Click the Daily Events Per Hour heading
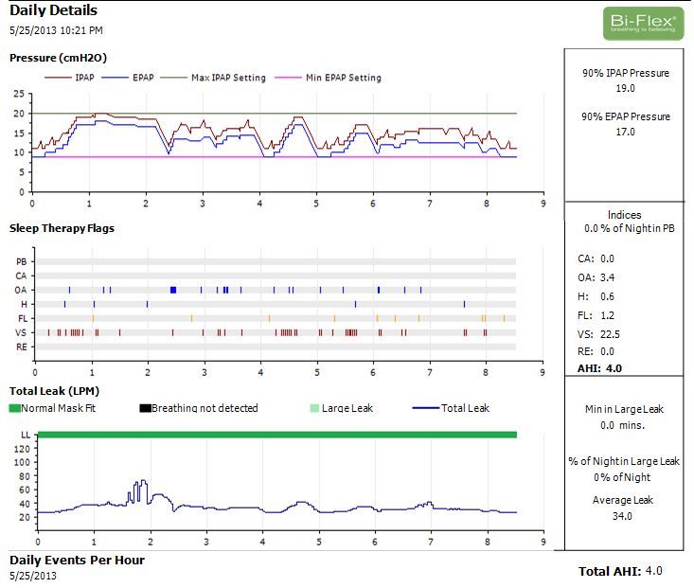The height and width of the screenshot is (588, 694). tap(77, 560)
